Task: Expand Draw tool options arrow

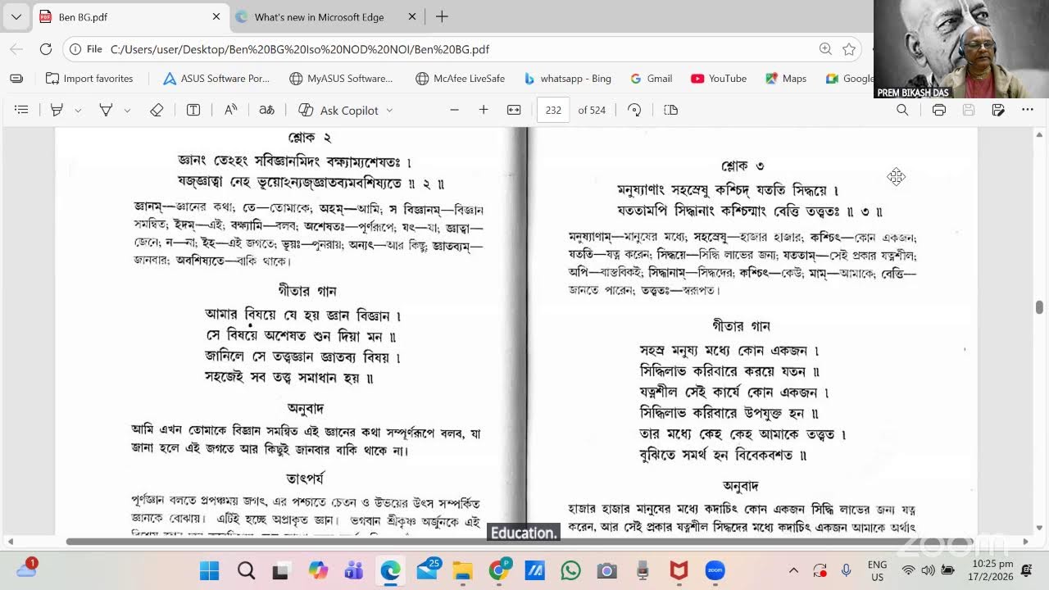Action: pos(127,110)
